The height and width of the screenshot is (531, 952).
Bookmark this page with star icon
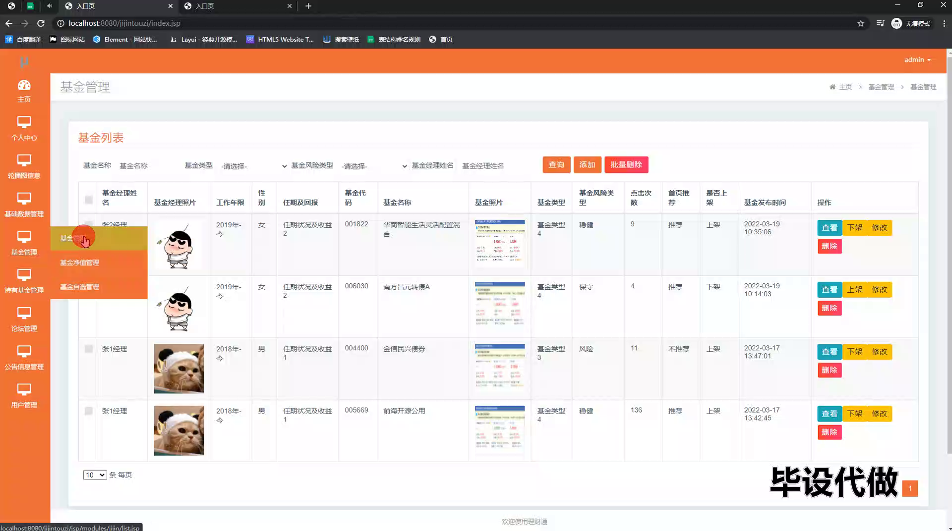point(861,23)
